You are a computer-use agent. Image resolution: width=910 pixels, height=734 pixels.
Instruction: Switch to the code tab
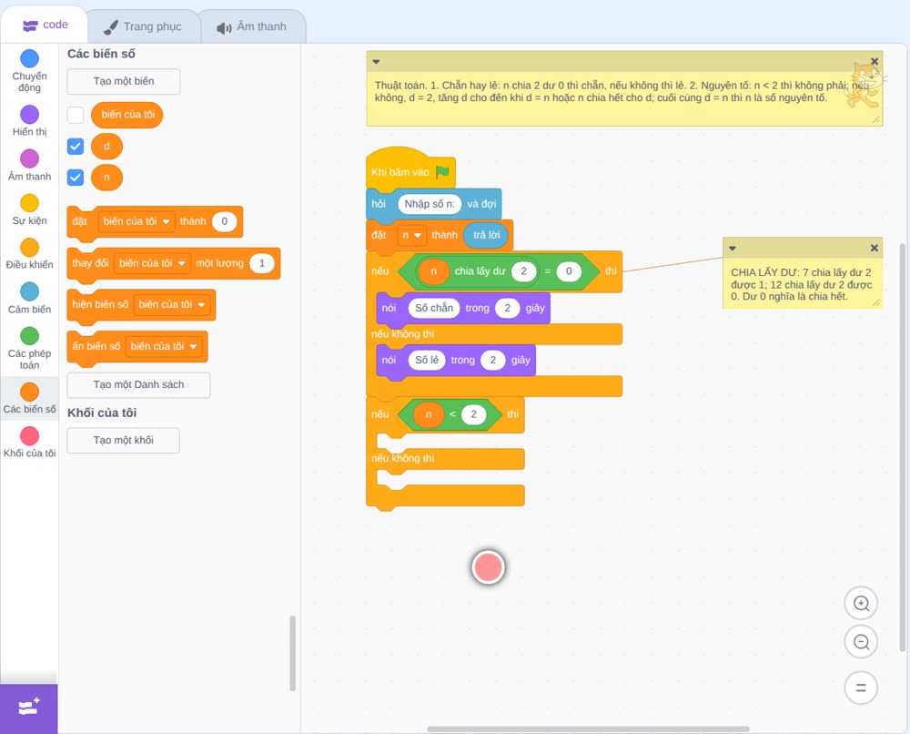click(45, 25)
